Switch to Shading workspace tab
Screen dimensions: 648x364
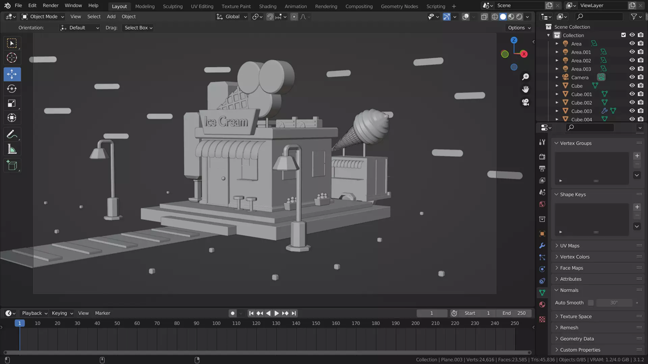coord(268,6)
